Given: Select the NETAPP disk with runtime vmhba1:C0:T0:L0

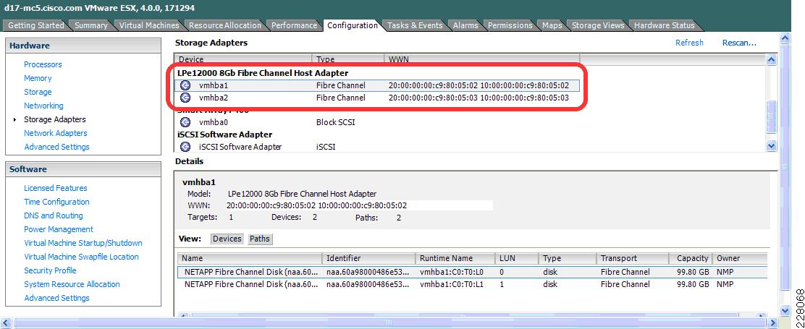Looking at the screenshot, I should 472,272.
